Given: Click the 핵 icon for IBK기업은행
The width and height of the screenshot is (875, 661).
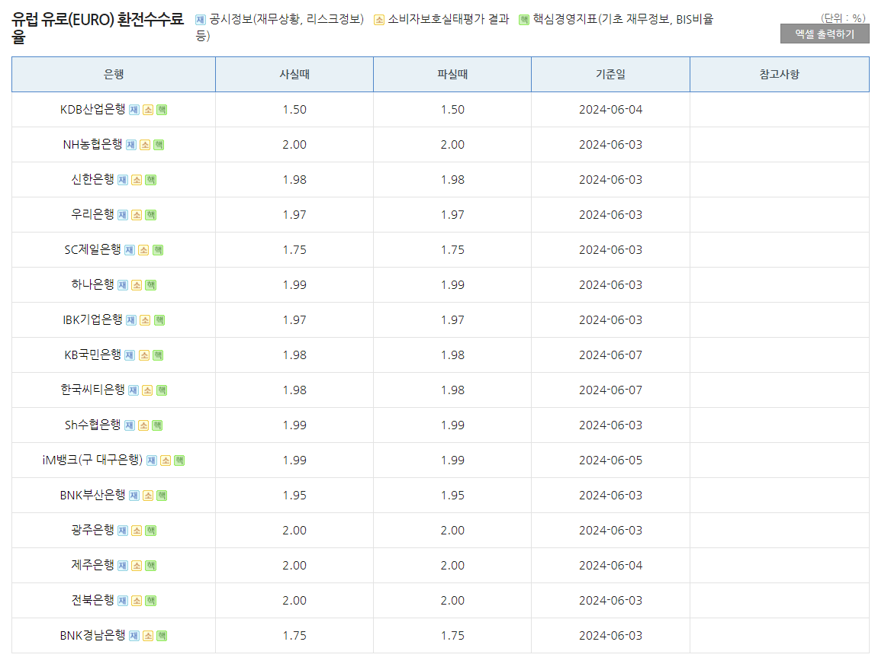Looking at the screenshot, I should point(159,319).
